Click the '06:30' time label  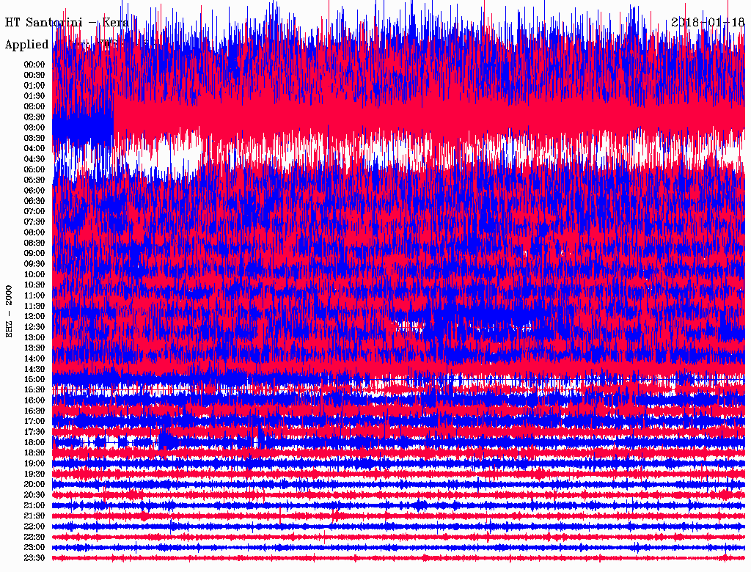point(34,201)
